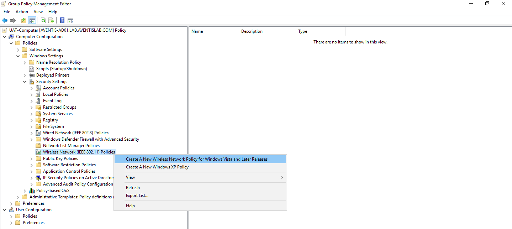
Task: Click the Refresh toolbar icon
Action: (43, 20)
